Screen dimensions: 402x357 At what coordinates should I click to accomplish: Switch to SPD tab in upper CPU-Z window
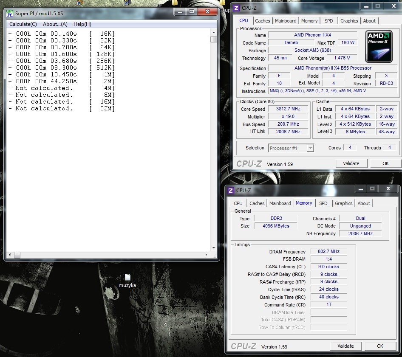pos(328,21)
